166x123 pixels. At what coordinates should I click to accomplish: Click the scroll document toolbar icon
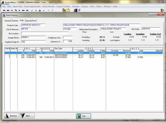coord(79,10)
